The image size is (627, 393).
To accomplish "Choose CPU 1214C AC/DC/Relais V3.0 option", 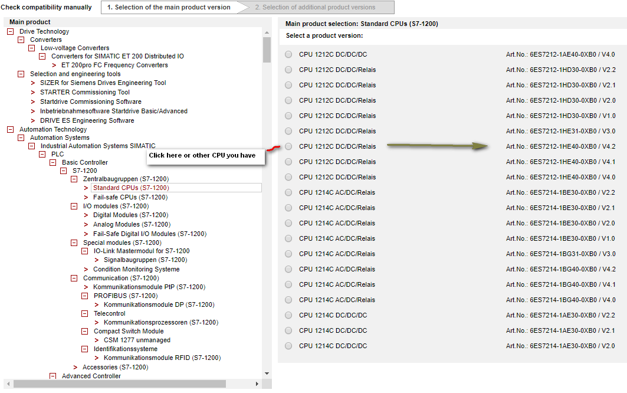I will tap(288, 254).
